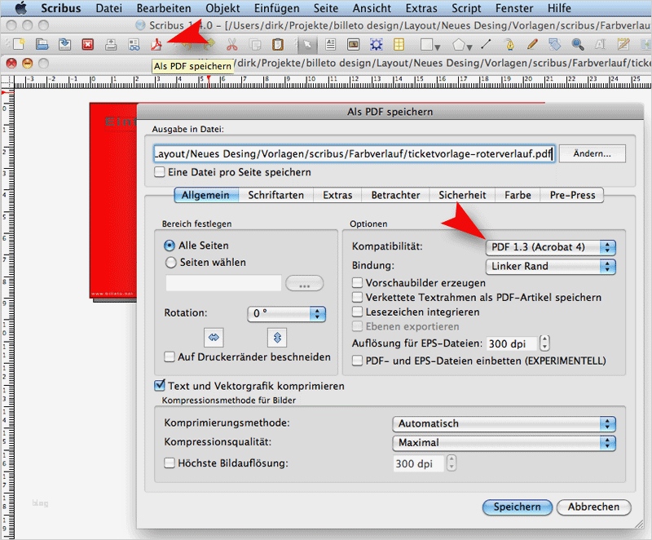Image resolution: width=652 pixels, height=540 pixels.
Task: Check Höchste Bildauflösung
Action: pos(170,463)
